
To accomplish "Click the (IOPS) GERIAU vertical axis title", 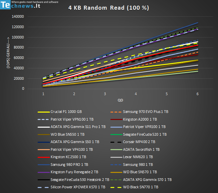I will click(x=8, y=53).
